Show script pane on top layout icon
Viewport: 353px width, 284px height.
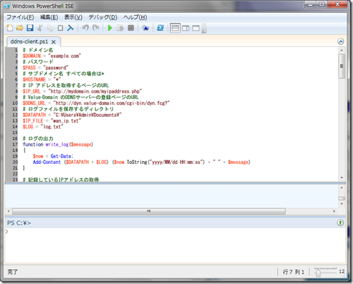coord(175,28)
